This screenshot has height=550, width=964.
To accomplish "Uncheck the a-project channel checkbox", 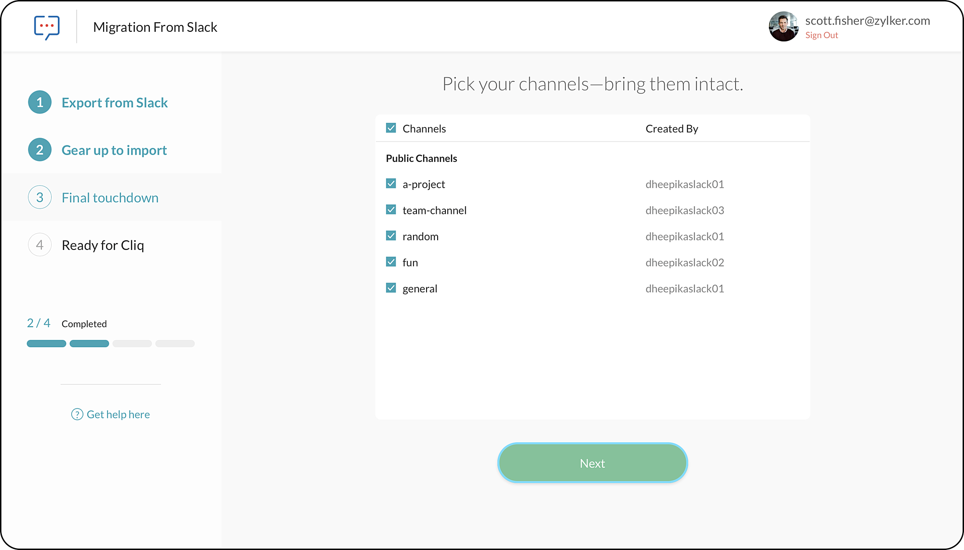I will 391,183.
